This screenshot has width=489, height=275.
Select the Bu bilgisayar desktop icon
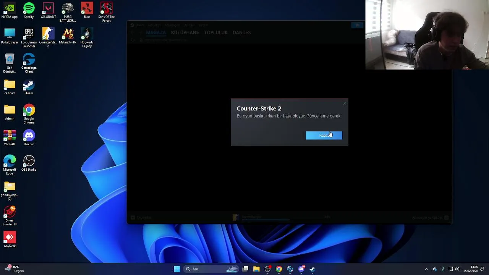(x=10, y=36)
